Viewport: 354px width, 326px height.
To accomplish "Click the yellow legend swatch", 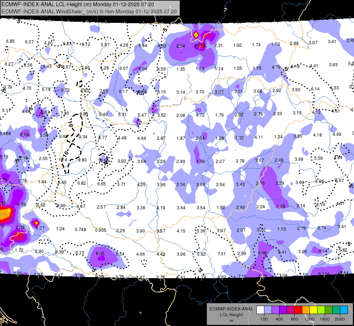I will pos(314,310).
